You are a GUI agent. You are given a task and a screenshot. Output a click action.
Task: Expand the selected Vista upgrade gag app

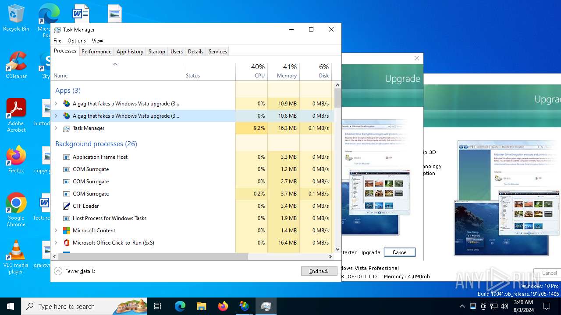56,116
